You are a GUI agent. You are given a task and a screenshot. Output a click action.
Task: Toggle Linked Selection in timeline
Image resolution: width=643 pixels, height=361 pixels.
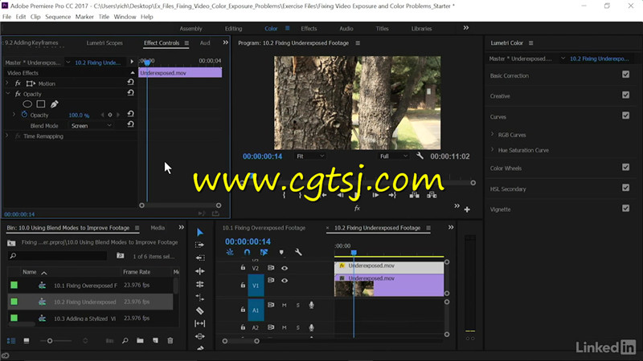coord(264,252)
